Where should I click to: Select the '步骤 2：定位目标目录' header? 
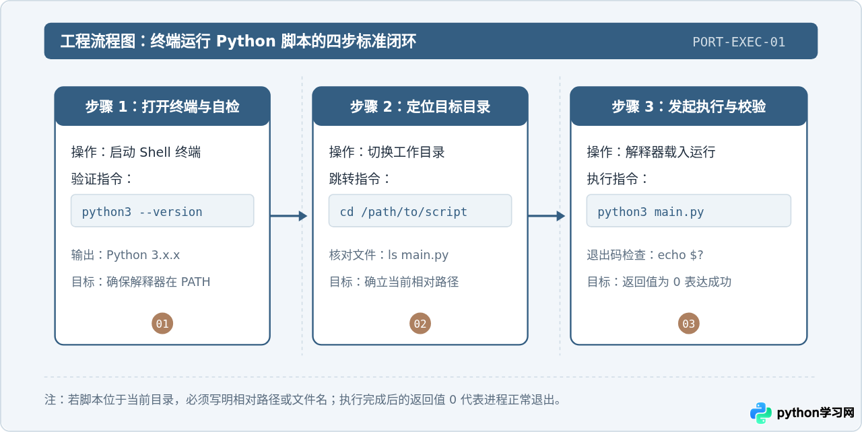tap(420, 106)
